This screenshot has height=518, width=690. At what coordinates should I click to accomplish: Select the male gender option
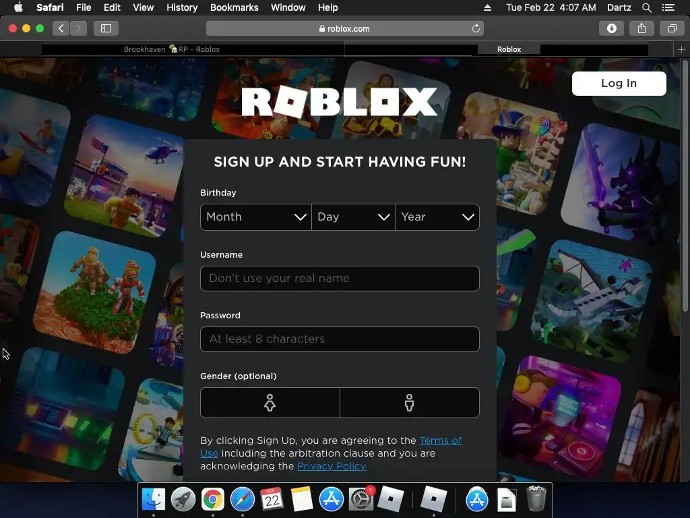[409, 403]
